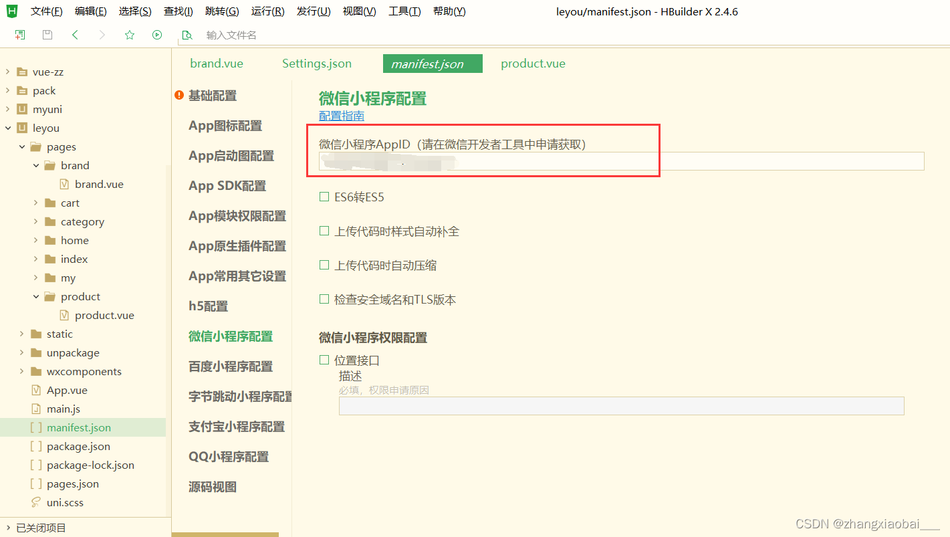Open the 运行(R) menu

pos(267,11)
